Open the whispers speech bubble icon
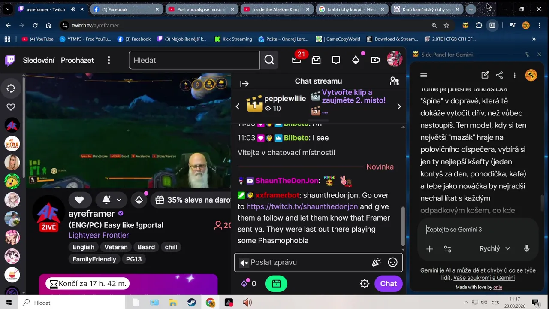 336,60
